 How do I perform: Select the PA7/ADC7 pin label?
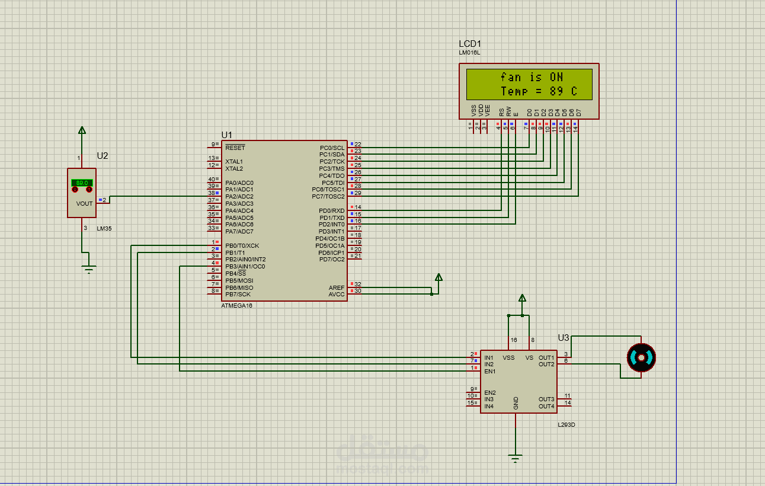click(x=239, y=231)
